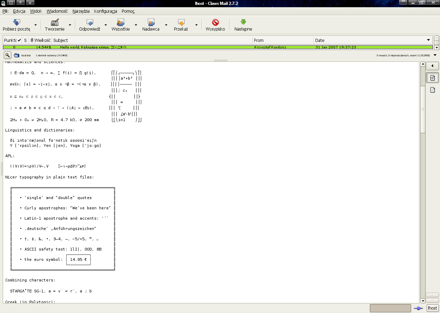Click the online/offline connection plug icon
Screen dimensions: 440x313
(418, 308)
